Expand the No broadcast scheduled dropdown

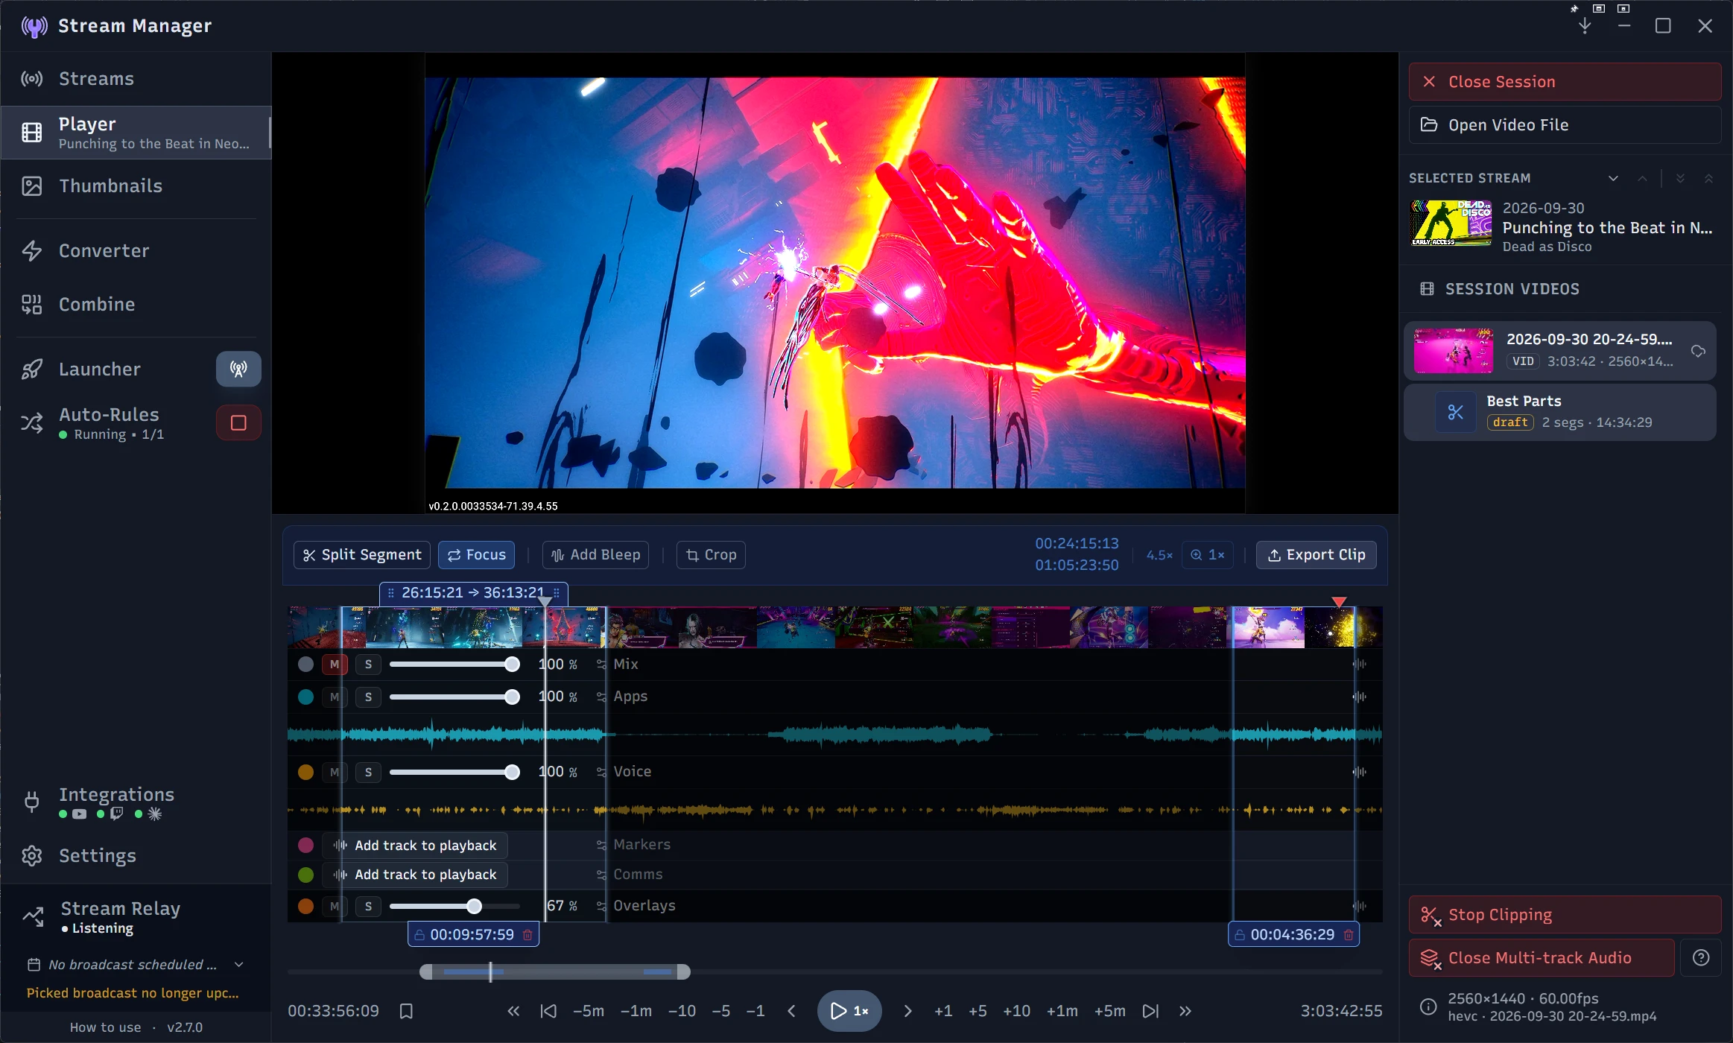coord(239,964)
